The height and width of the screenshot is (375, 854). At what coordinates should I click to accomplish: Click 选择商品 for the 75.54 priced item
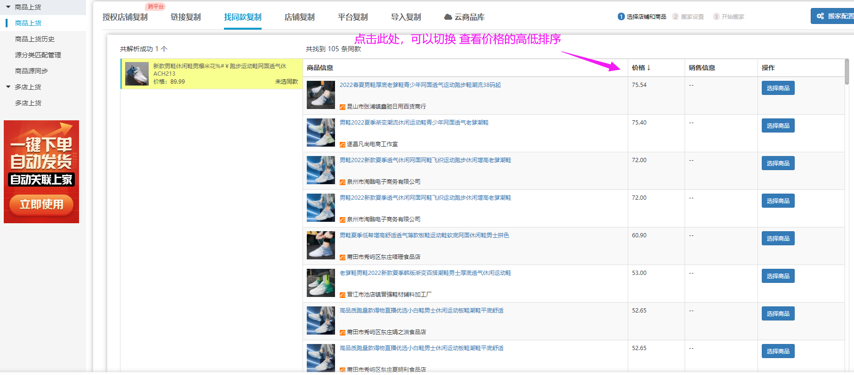(778, 88)
